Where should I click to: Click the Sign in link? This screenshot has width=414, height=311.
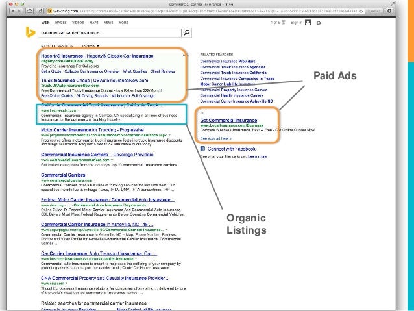[x=297, y=23]
